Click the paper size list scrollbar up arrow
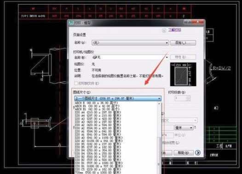This screenshot has height=174, width=242. click(159, 104)
